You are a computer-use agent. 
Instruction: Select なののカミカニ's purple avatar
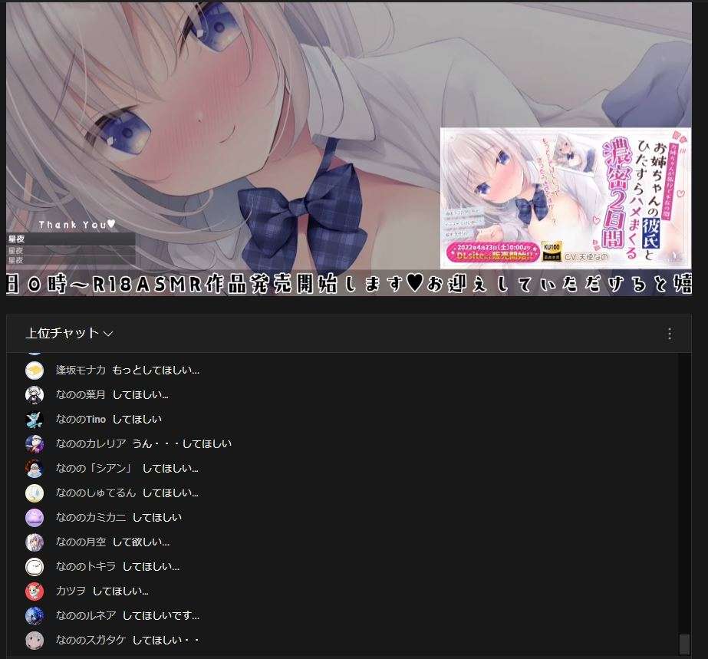pos(35,518)
